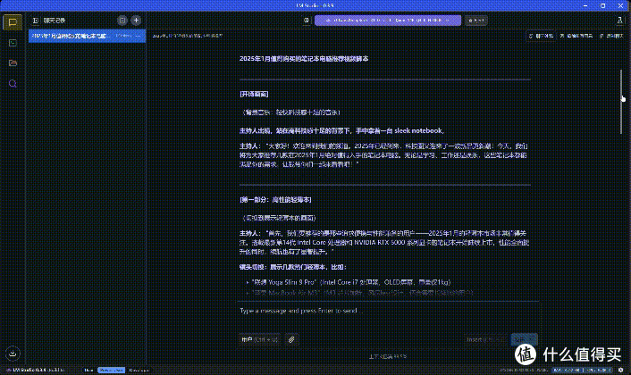
Task: Click the response heading 2025年1月值得购买的笔记本电脑
Action: tap(303, 59)
